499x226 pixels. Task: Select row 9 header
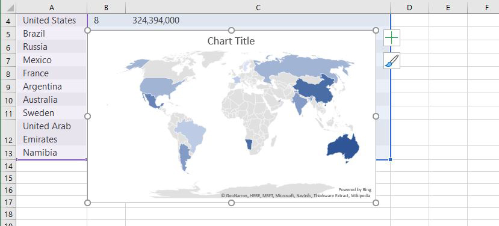click(x=8, y=87)
